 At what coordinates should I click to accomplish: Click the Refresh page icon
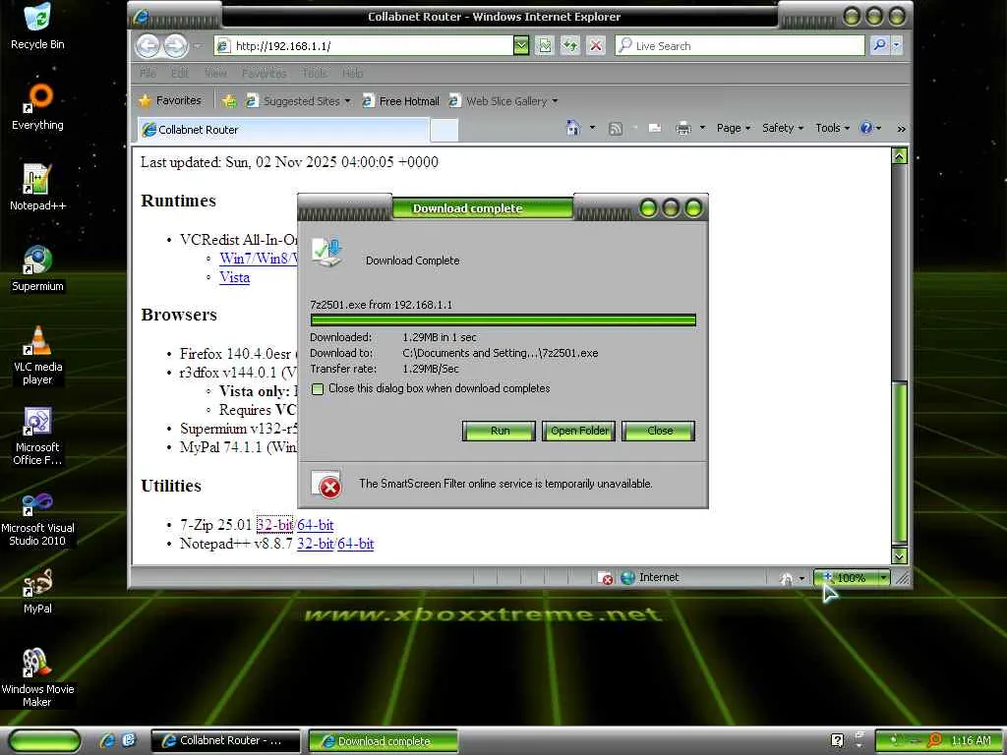tap(570, 45)
